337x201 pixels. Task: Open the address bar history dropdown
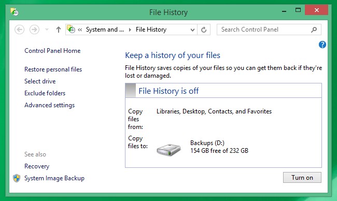point(192,30)
